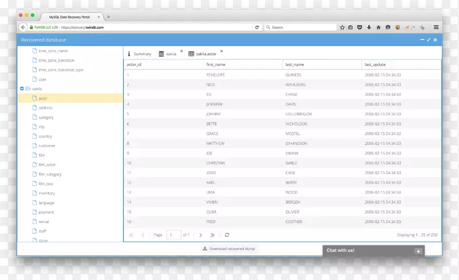459x280 pixels.
Task: Click the page number input field
Action: tap(173, 235)
